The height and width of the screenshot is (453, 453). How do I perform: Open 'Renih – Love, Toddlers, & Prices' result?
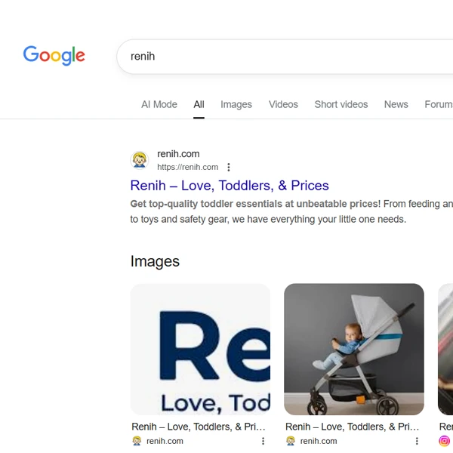point(230,185)
